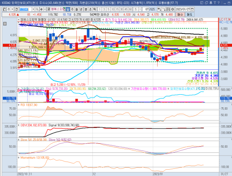Select the 월 monthly period toggle
Viewport: 232px width, 176px height.
[77, 9]
